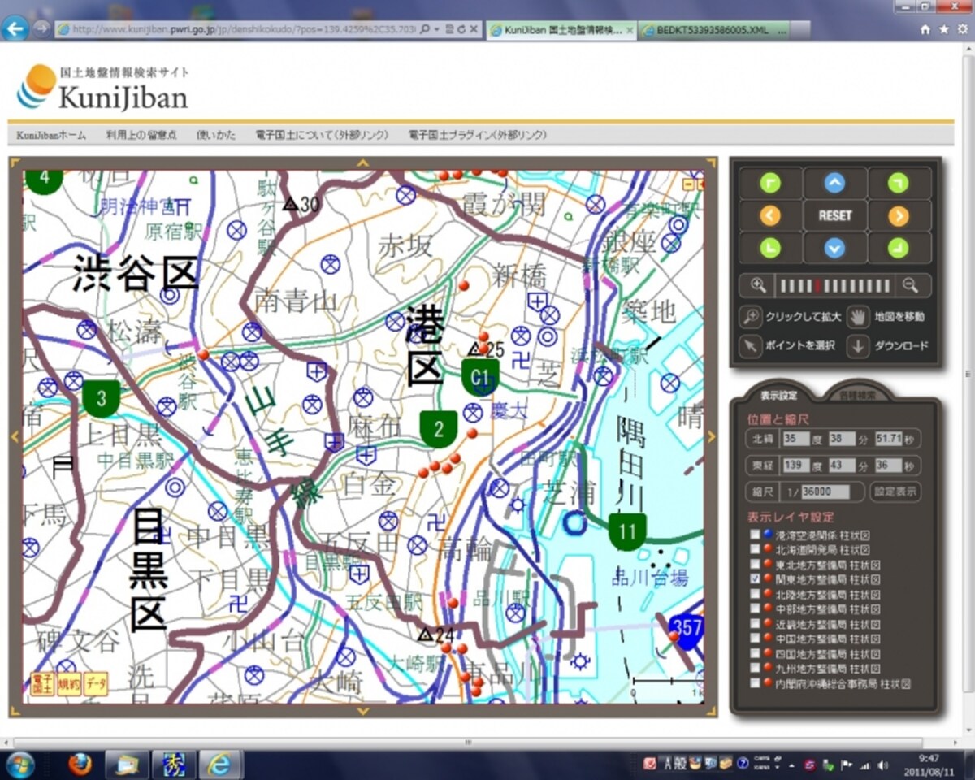Click the red borehole point near 渋谷駅
This screenshot has height=780, width=975.
point(203,354)
